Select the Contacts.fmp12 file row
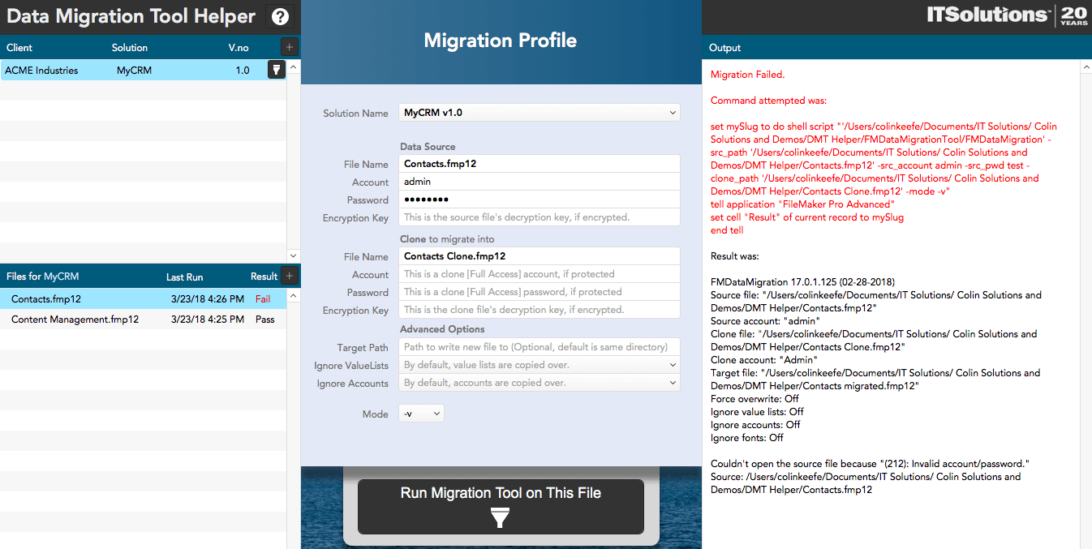The image size is (1092, 549). pyautogui.click(x=143, y=299)
